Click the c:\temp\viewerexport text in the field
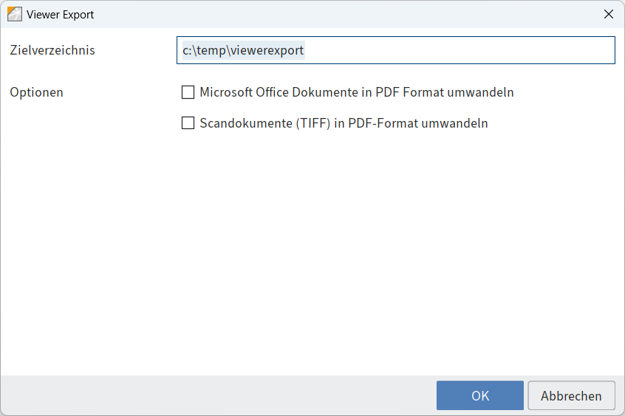Image resolution: width=625 pixels, height=416 pixels. pos(243,51)
